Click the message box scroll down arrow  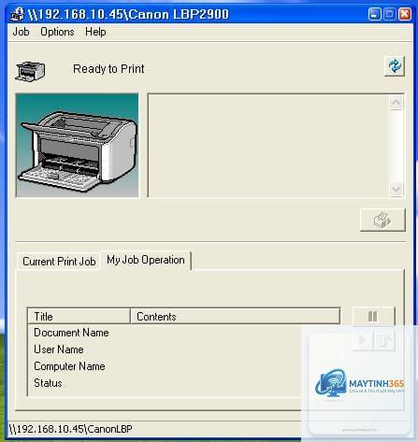(x=396, y=189)
